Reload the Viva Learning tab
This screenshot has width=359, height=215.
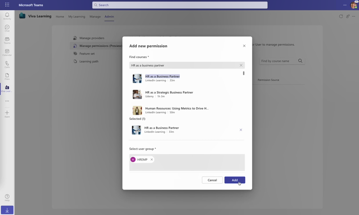point(341,16)
